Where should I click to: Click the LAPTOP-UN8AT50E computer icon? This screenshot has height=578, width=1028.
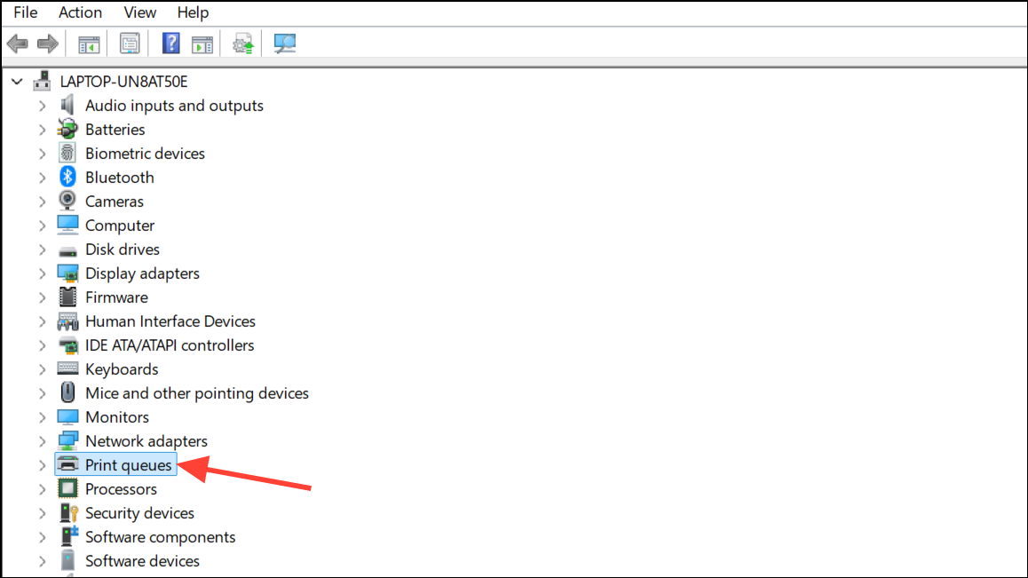pyautogui.click(x=43, y=82)
